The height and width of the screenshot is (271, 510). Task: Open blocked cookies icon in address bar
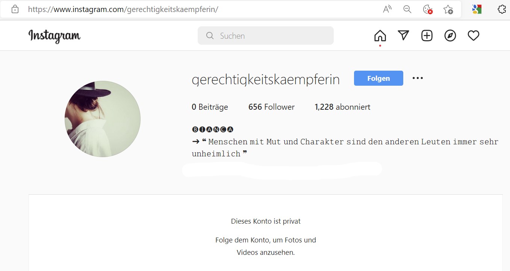[428, 9]
